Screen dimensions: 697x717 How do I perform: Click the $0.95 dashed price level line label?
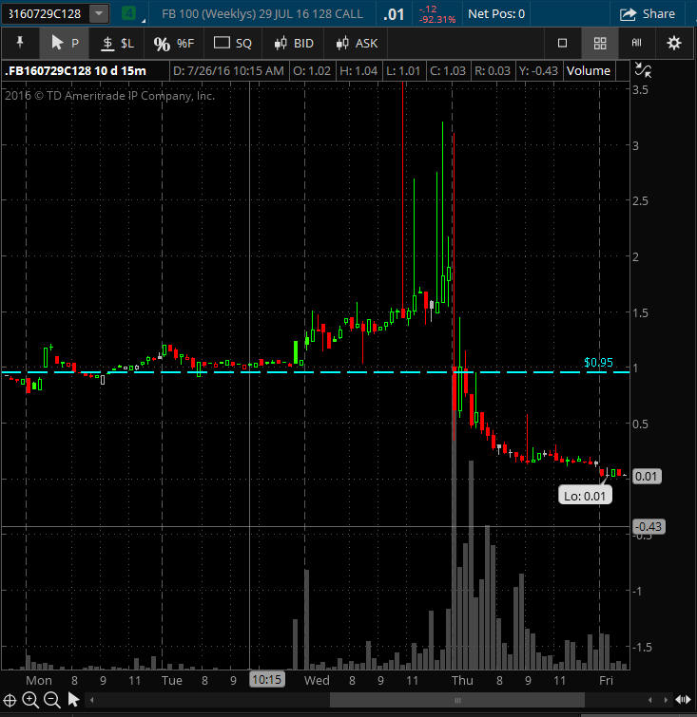(x=599, y=363)
